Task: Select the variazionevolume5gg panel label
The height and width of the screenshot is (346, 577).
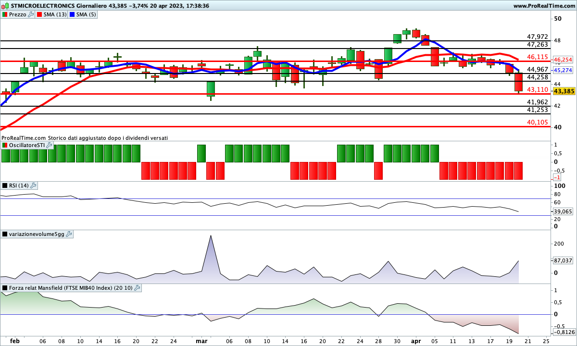Action: (x=37, y=234)
